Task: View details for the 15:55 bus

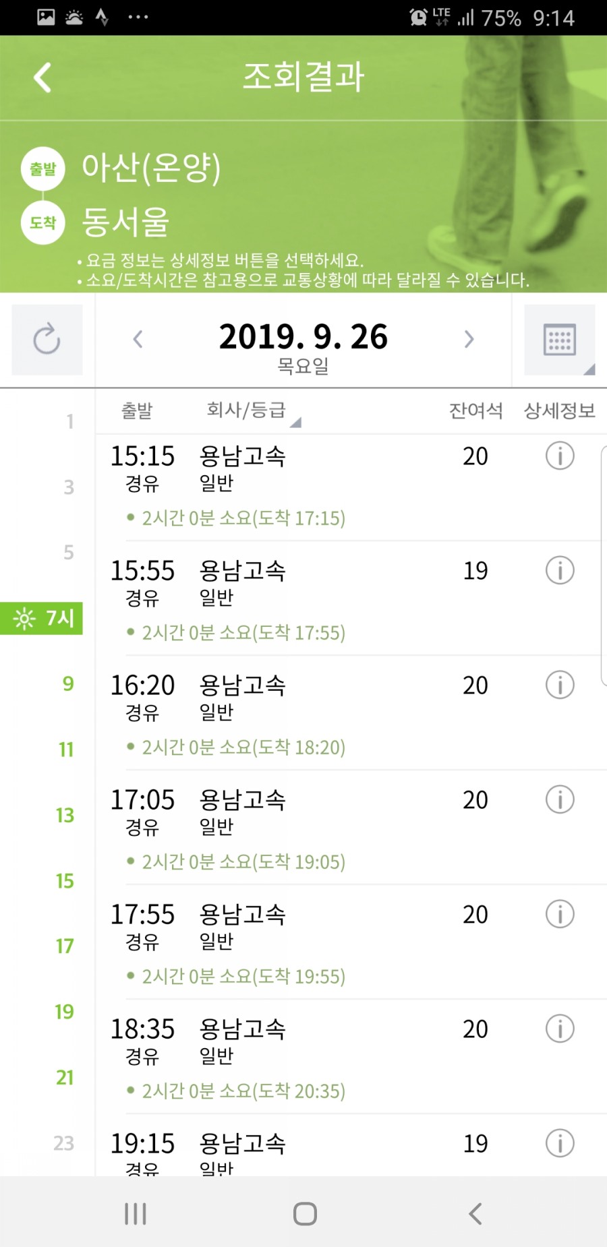Action: (x=560, y=571)
